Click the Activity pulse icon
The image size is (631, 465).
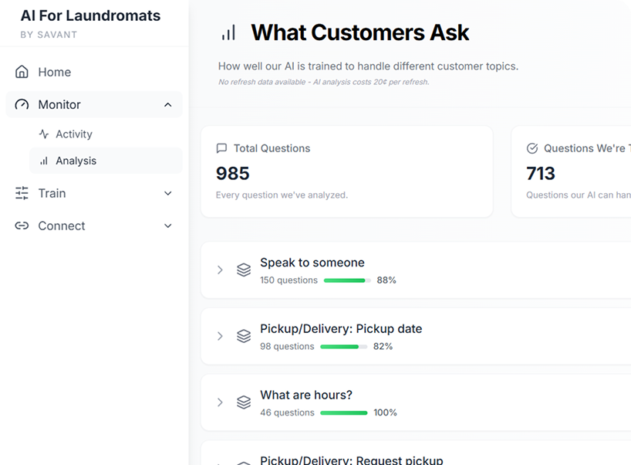(44, 134)
